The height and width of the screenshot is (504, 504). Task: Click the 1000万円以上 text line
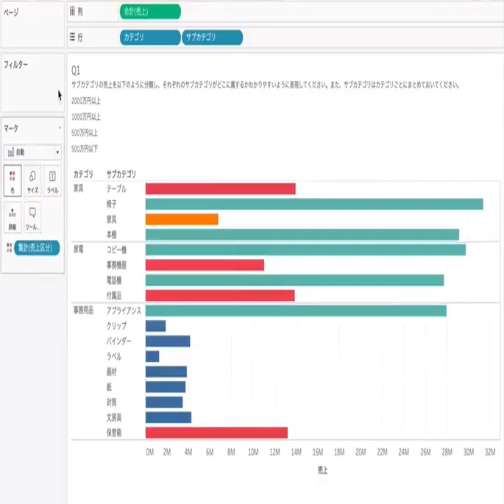(86, 117)
